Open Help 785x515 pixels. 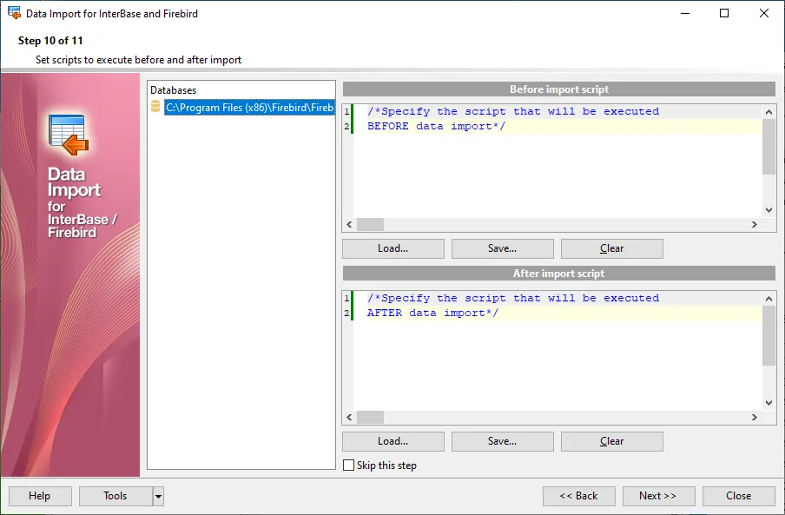click(x=40, y=496)
